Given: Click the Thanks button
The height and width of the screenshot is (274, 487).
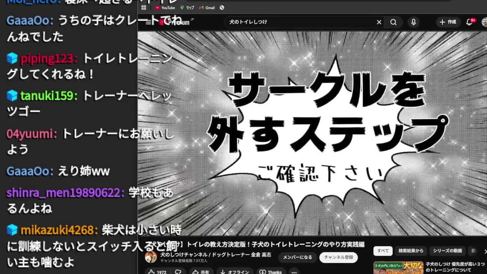Looking at the screenshot, I should 271,272.
